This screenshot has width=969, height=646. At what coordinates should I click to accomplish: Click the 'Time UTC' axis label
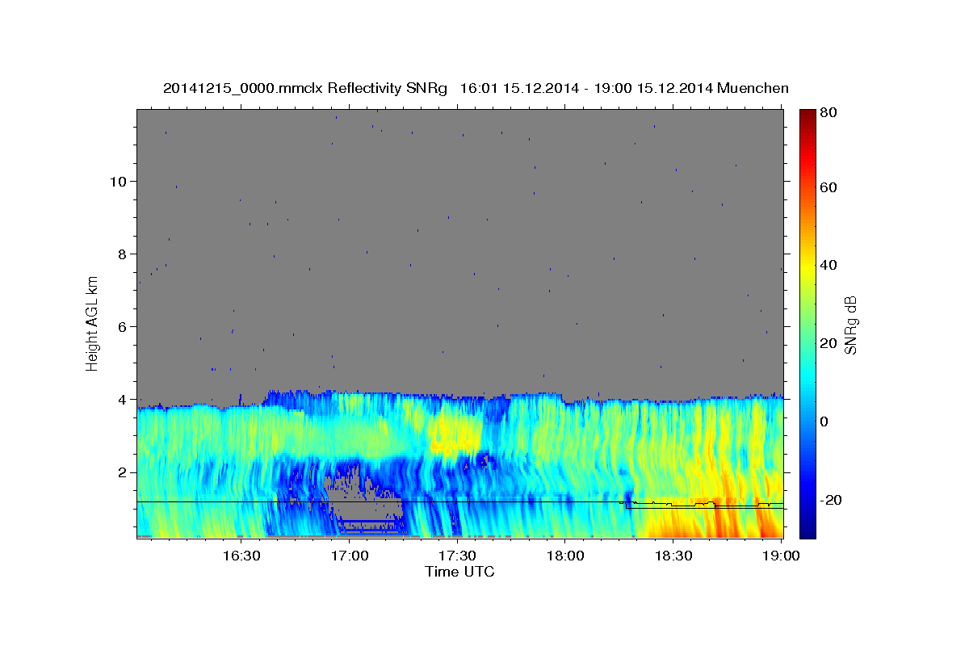pyautogui.click(x=459, y=573)
